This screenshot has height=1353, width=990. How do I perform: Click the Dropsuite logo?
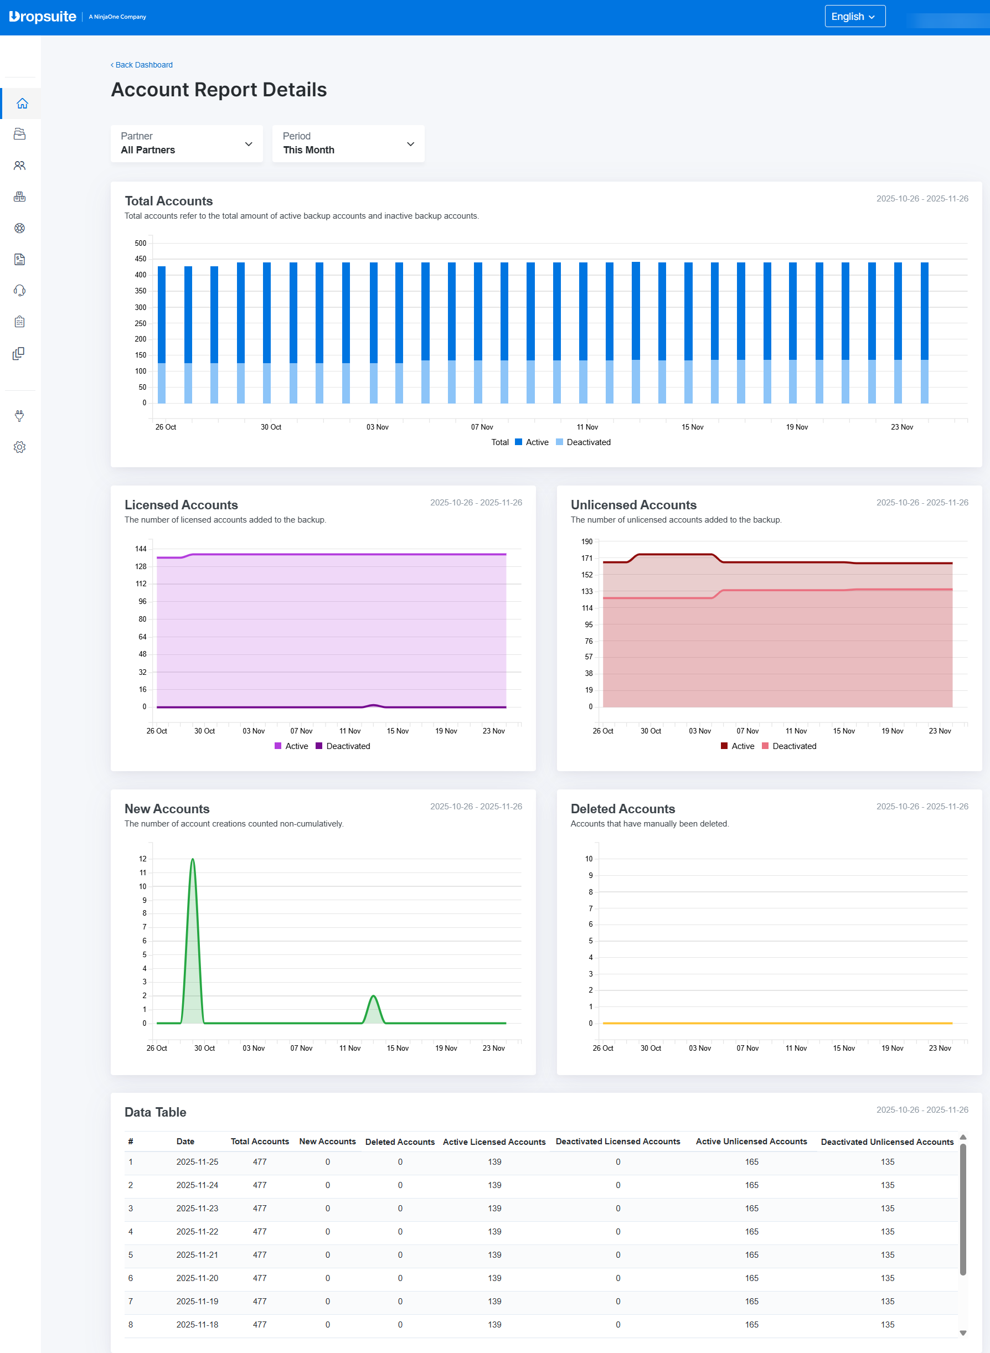click(x=43, y=17)
